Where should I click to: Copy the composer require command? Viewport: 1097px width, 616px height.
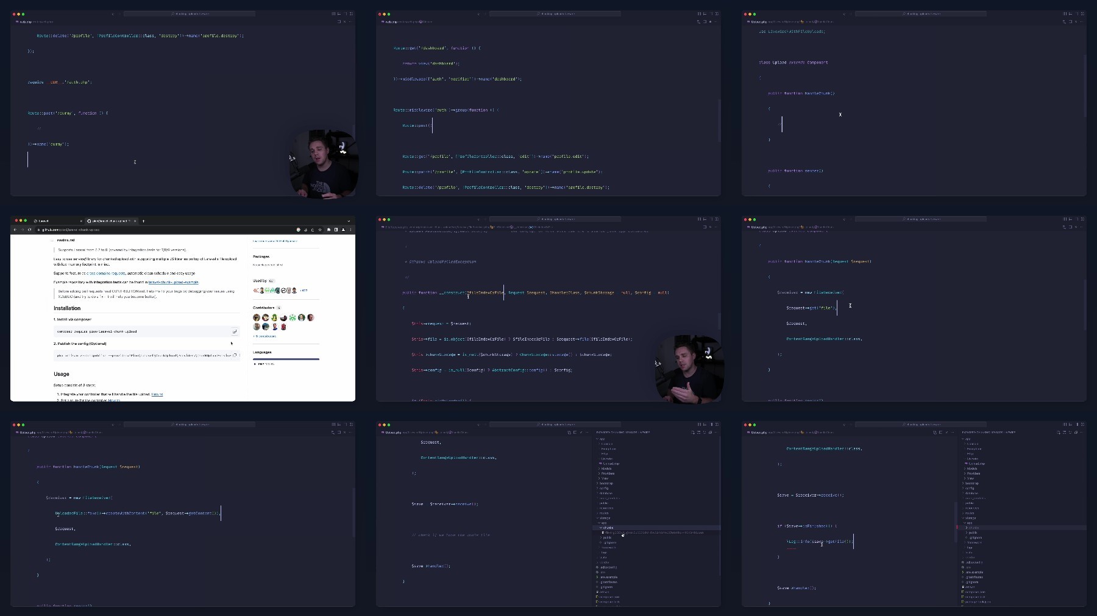[x=234, y=331]
